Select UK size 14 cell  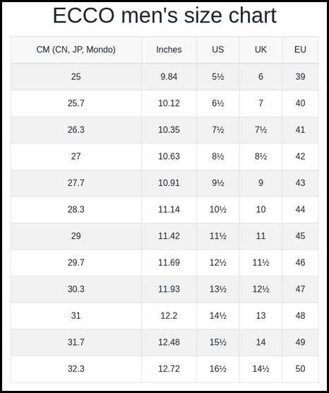coord(261,342)
